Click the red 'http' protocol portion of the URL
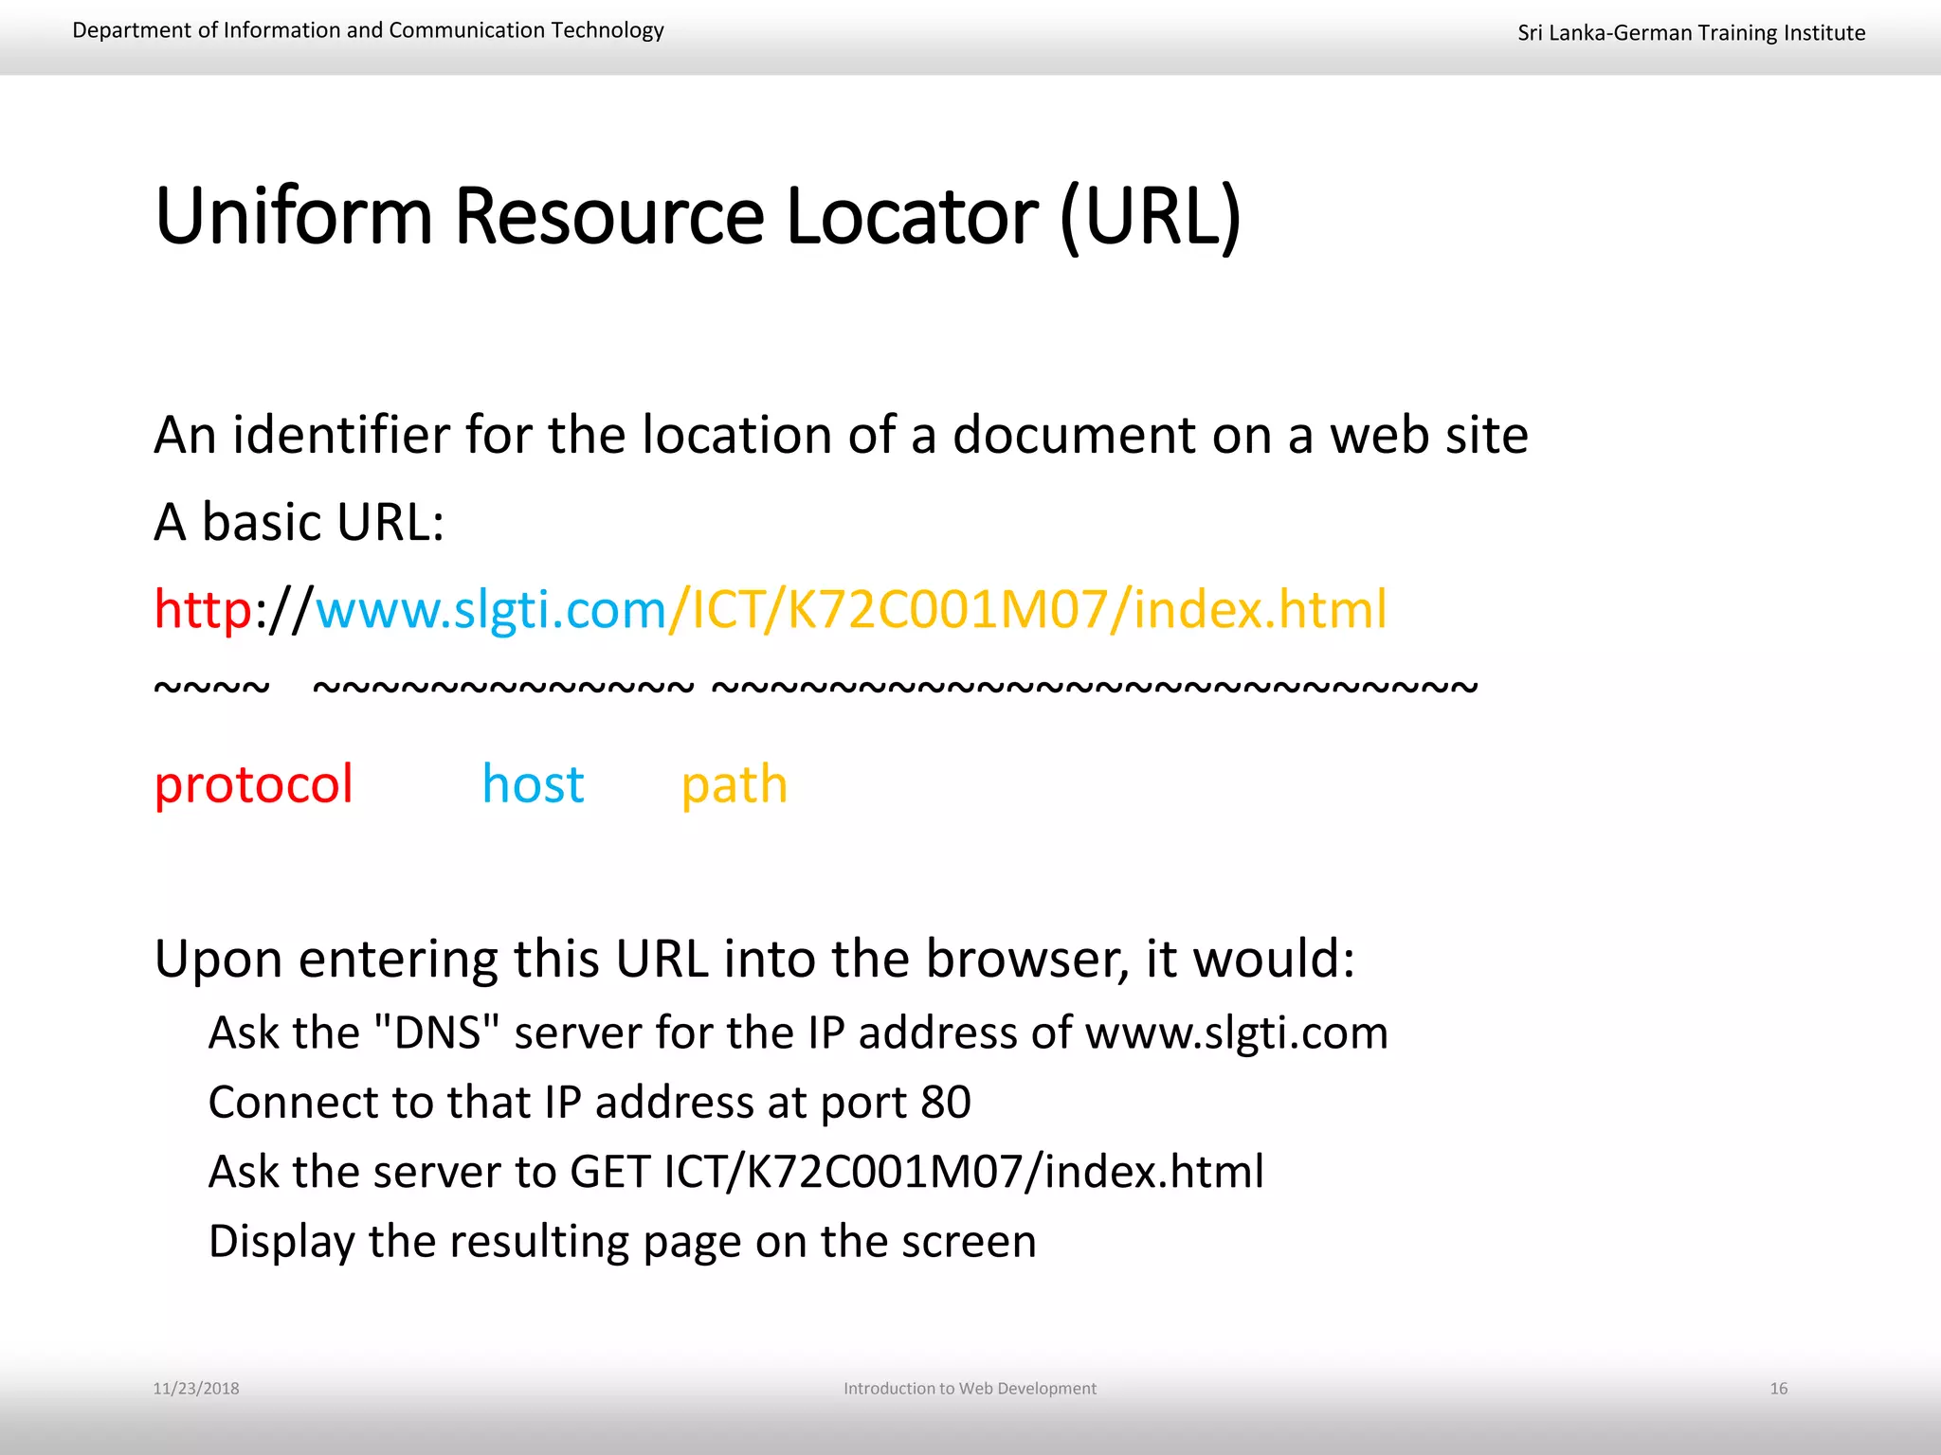The height and width of the screenshot is (1455, 1941). [203, 609]
